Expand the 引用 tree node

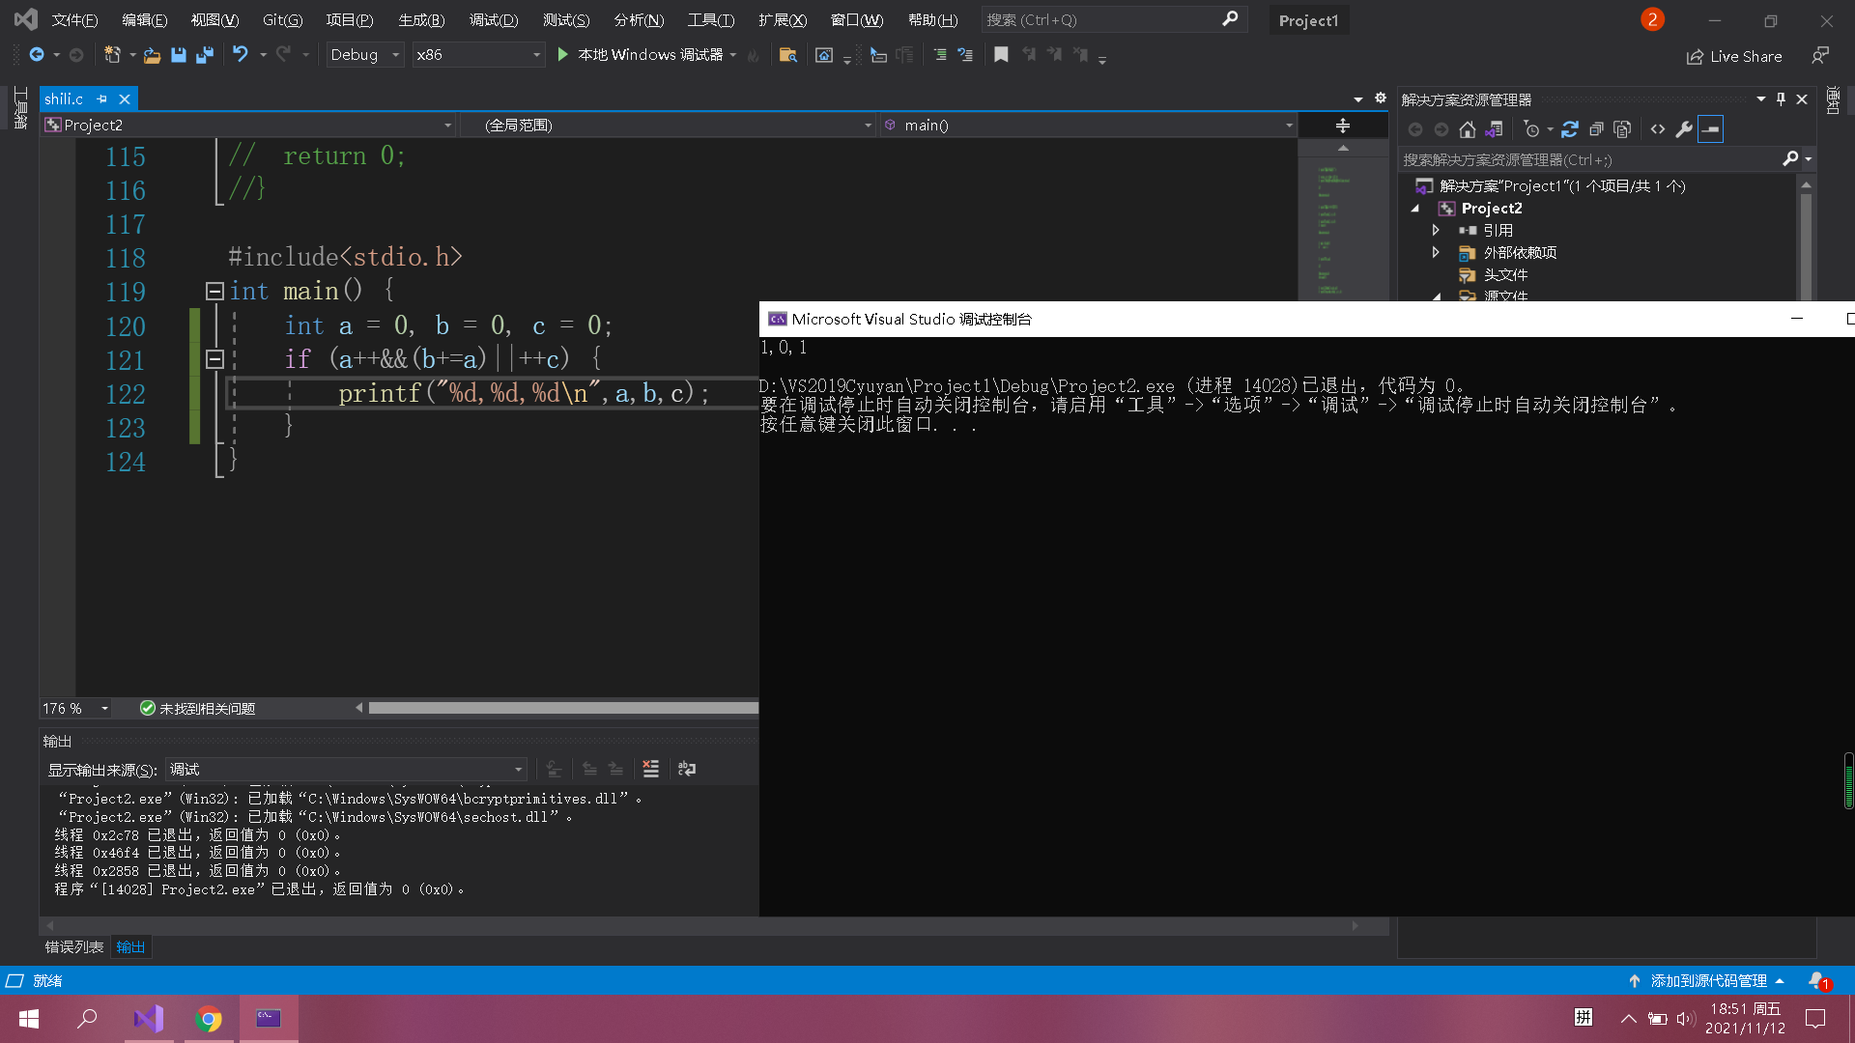point(1435,229)
